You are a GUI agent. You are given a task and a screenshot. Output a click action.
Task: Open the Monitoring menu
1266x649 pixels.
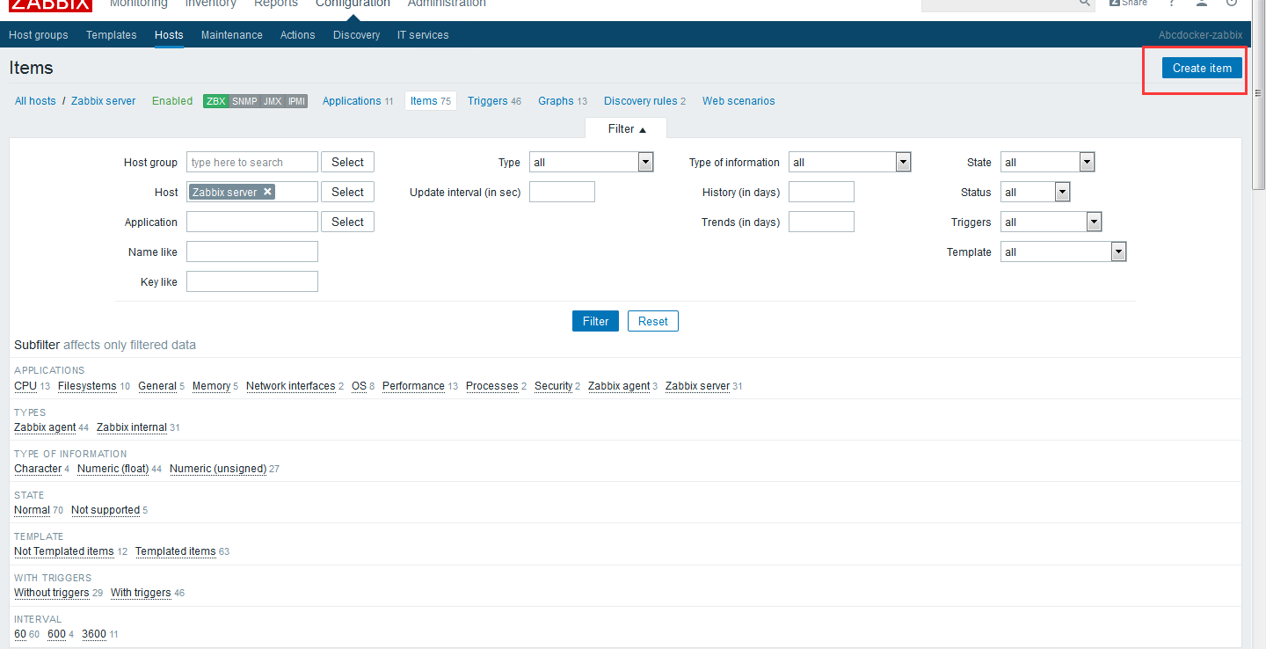coord(139,4)
